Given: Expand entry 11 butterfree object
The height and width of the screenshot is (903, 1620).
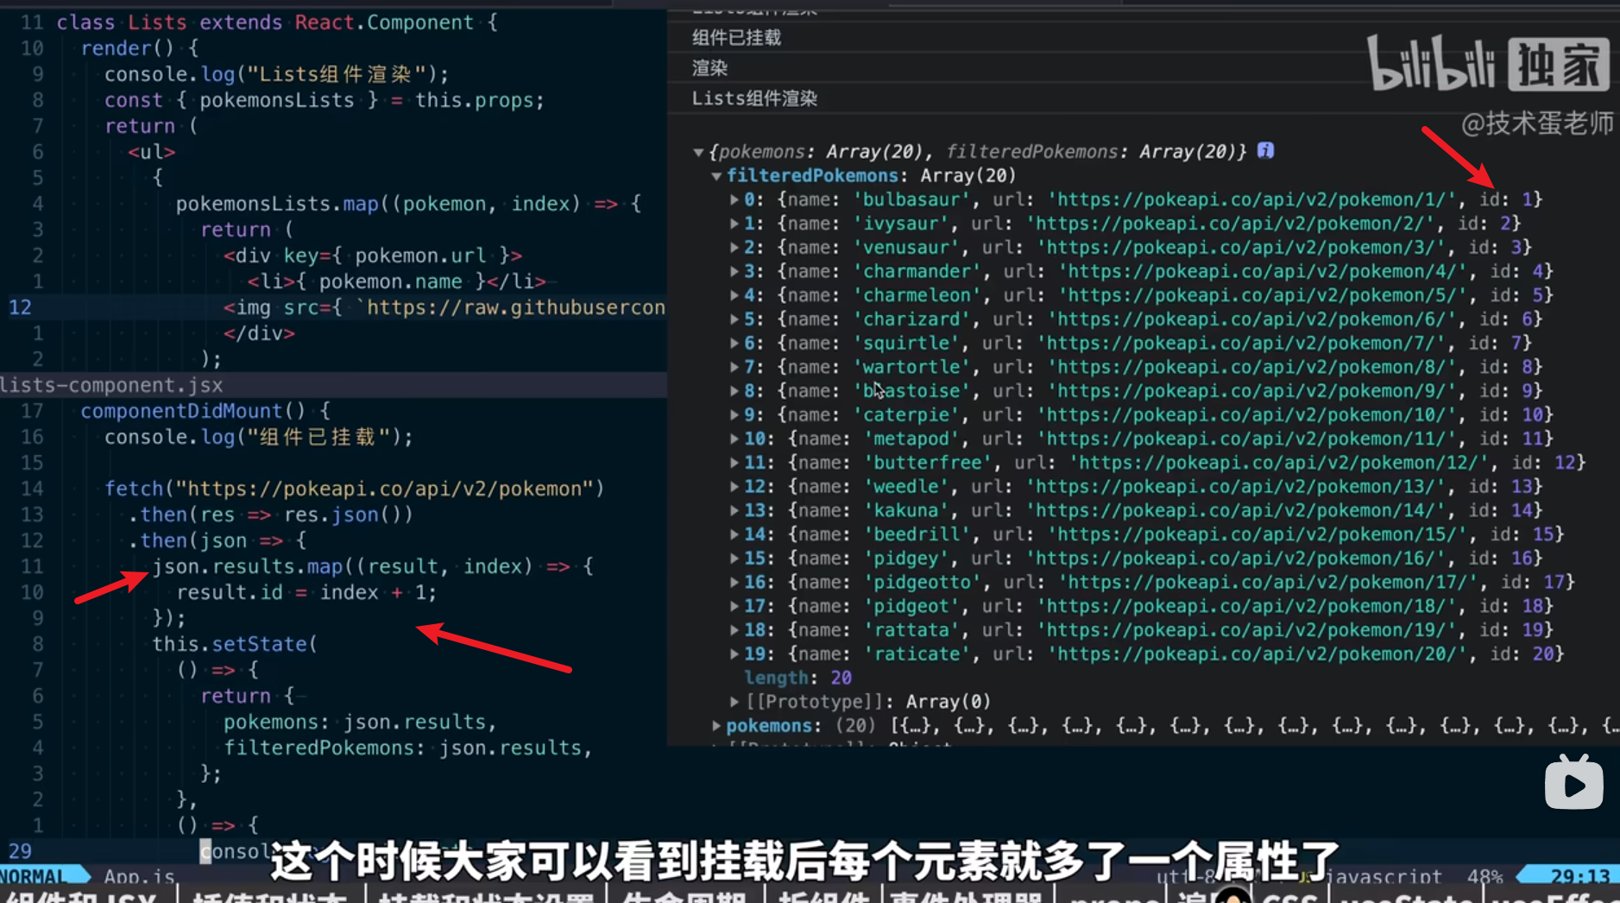Looking at the screenshot, I should (734, 464).
